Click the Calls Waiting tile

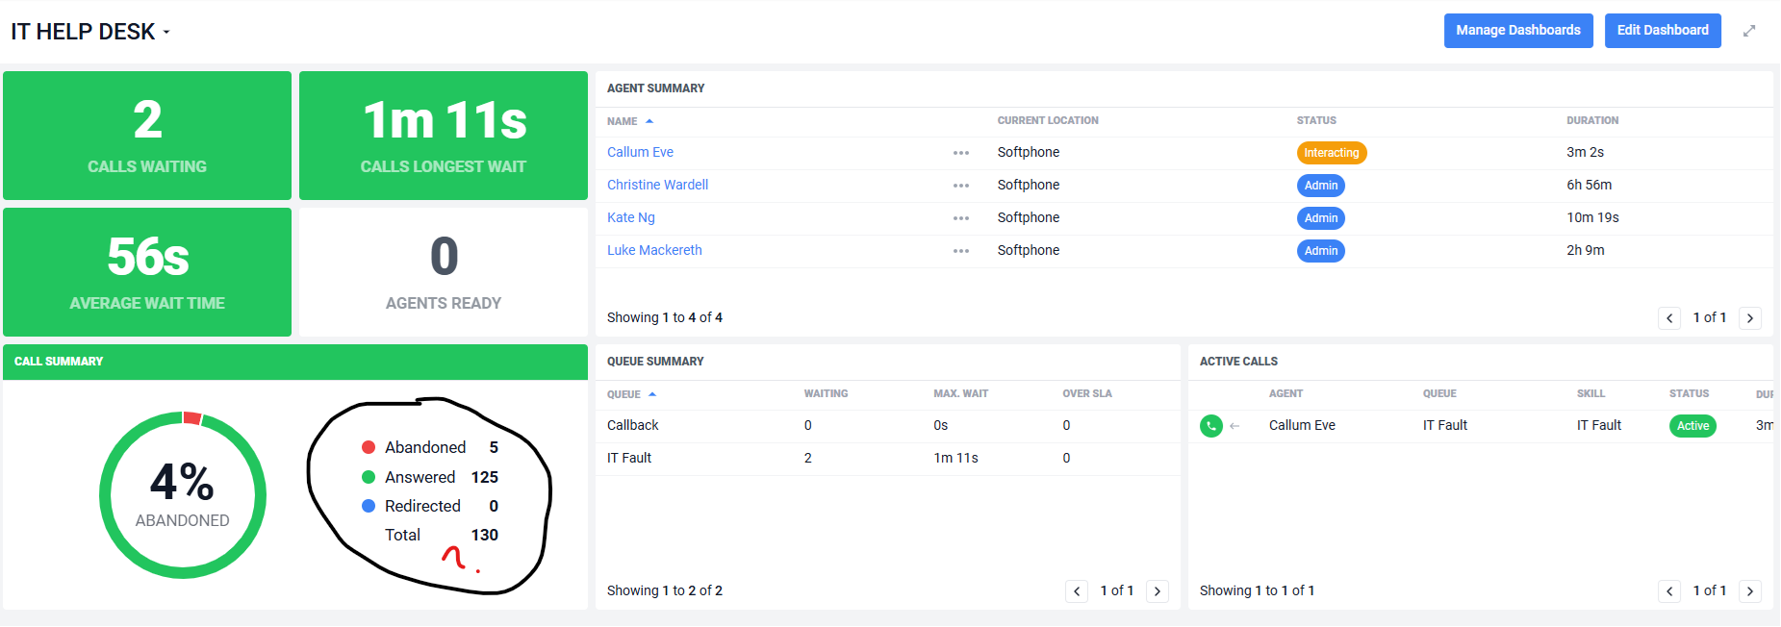(x=147, y=136)
